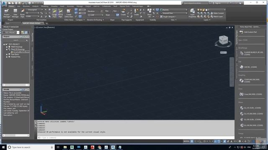Image resolution: width=268 pixels, height=150 pixels.
Task: Toggle ortho mode in status bar
Action: point(201,141)
